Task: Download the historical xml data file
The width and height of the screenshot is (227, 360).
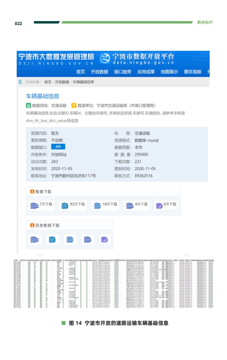Action: click(88, 239)
